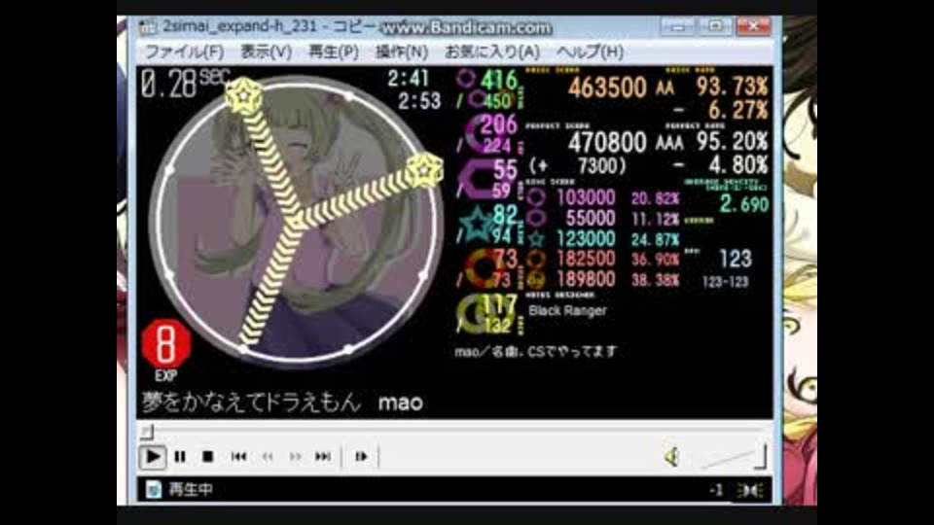The image size is (934, 525).
Task: Click the 再生中 status text
Action: (191, 489)
